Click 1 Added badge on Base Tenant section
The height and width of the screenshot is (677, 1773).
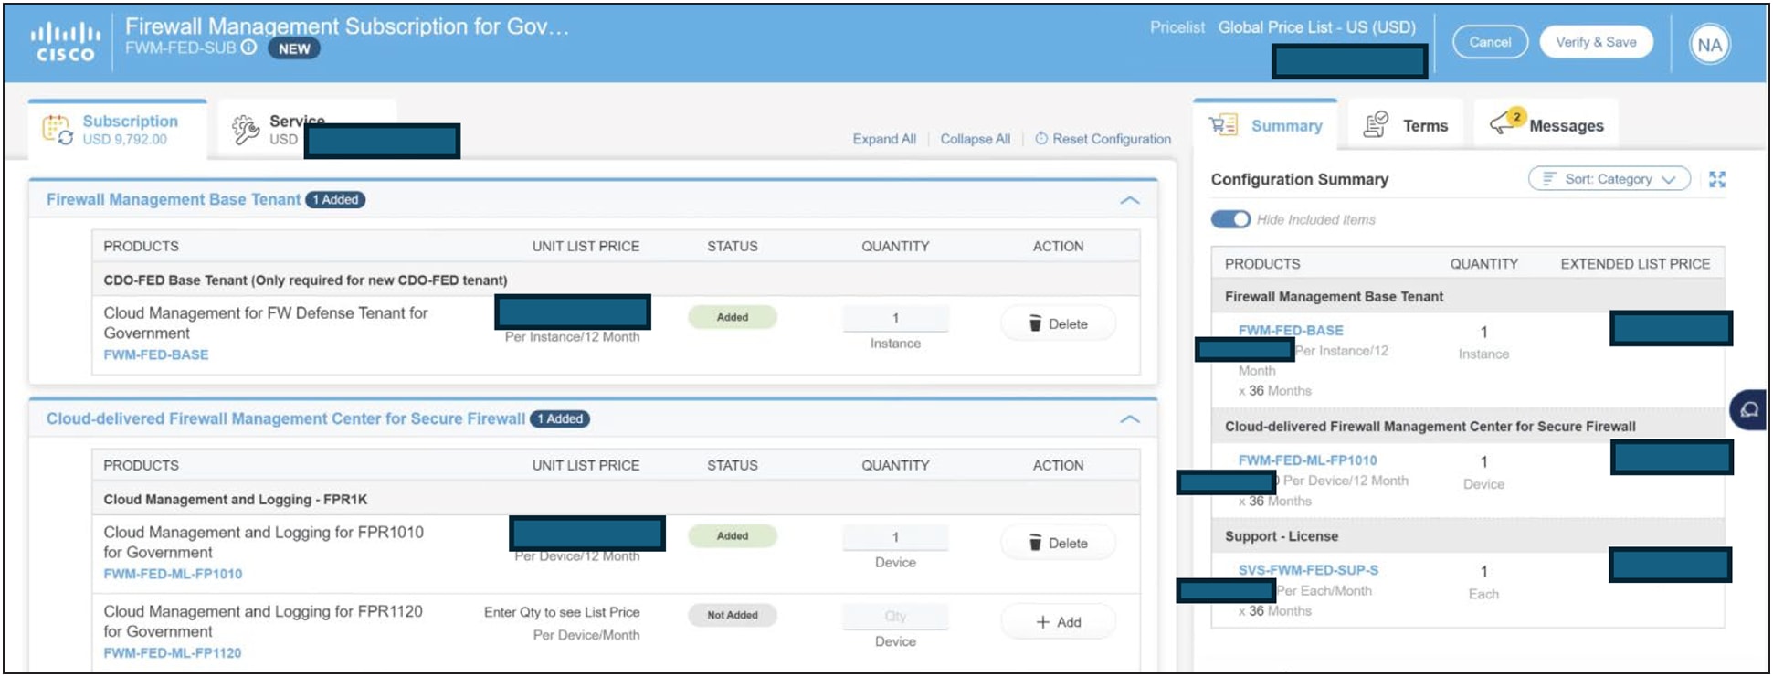[x=335, y=200]
